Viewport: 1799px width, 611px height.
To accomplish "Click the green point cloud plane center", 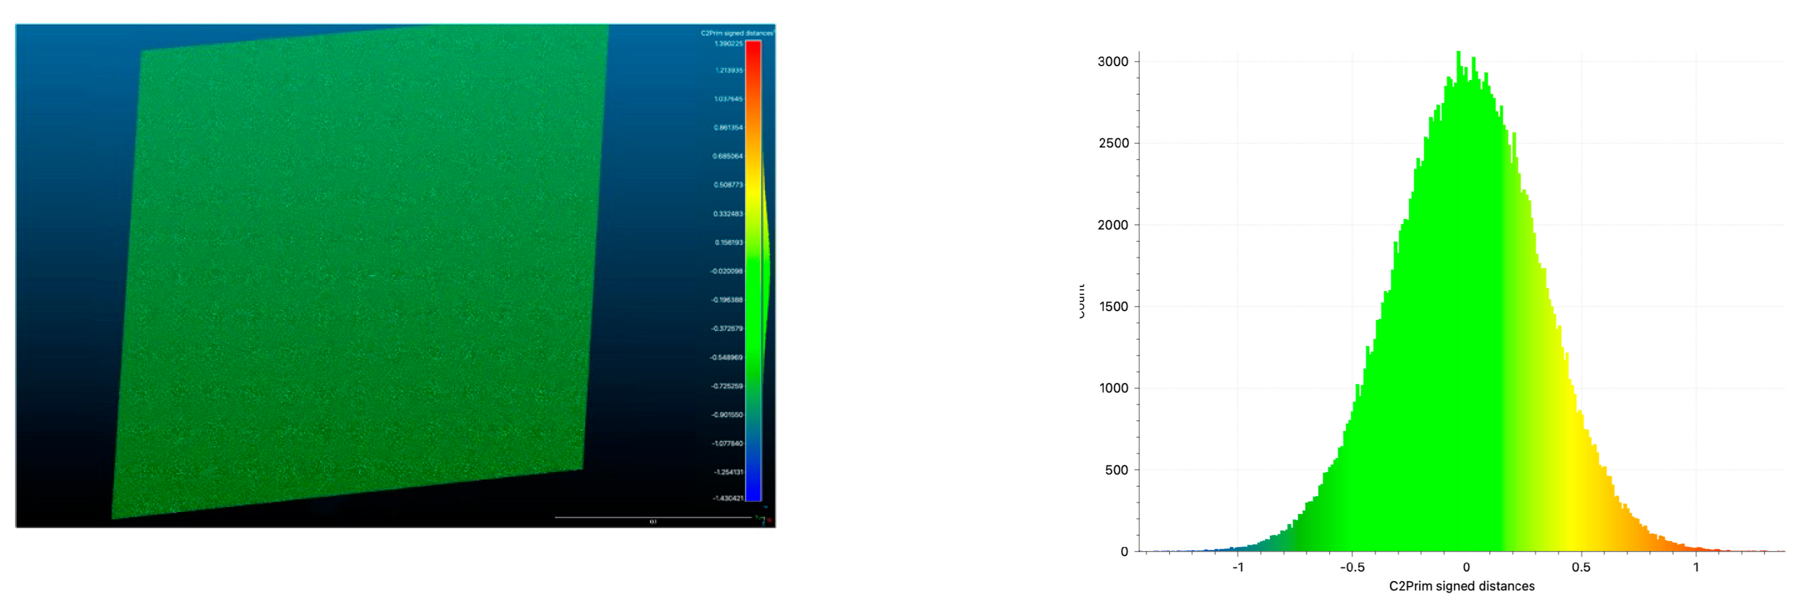I will pos(360,272).
